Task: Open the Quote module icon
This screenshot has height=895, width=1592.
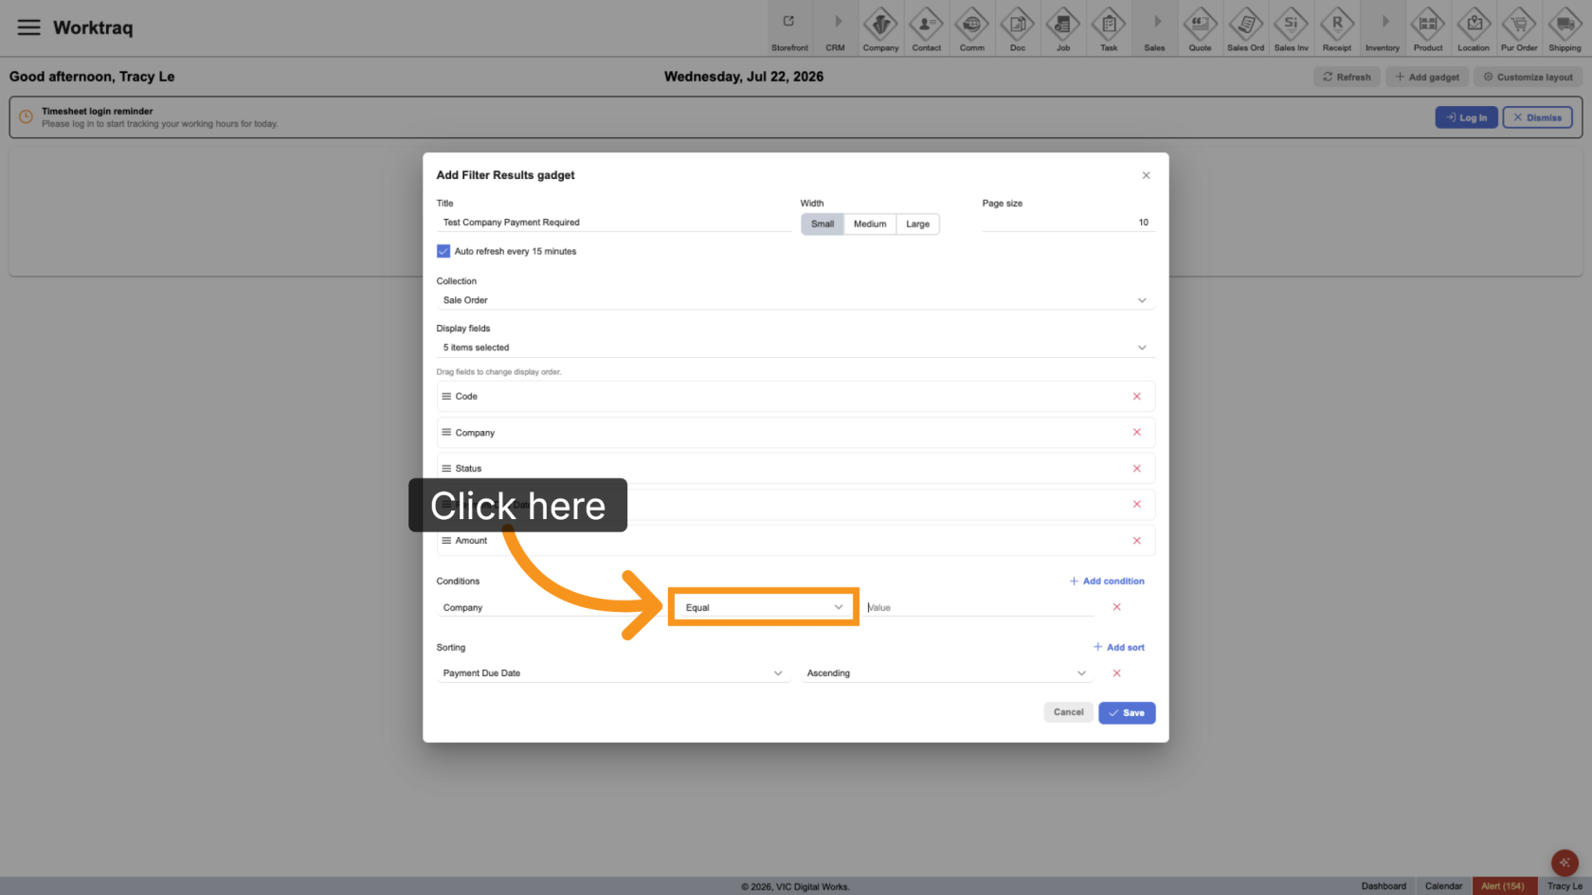Action: (x=1201, y=28)
